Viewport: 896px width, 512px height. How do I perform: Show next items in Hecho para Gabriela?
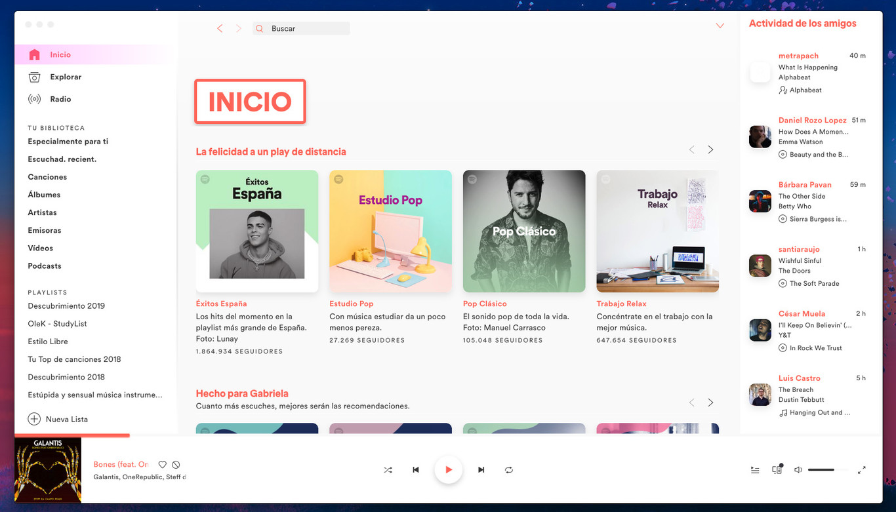[710, 403]
